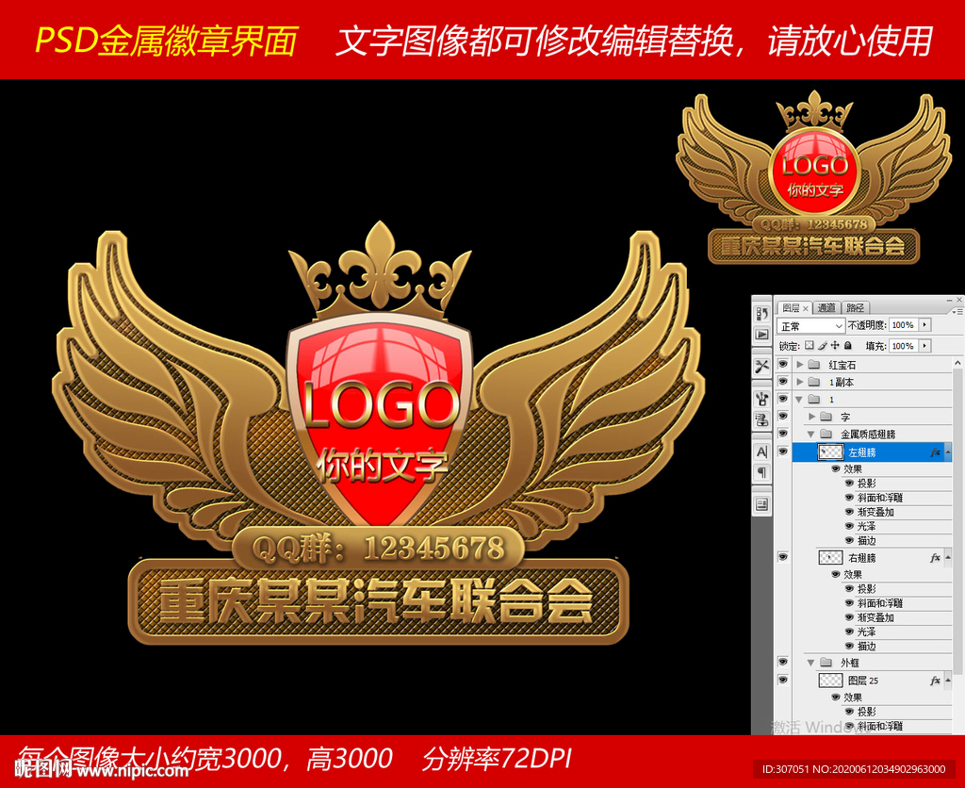
Task: Expand the 红宝石 group triangle
Action: point(799,365)
